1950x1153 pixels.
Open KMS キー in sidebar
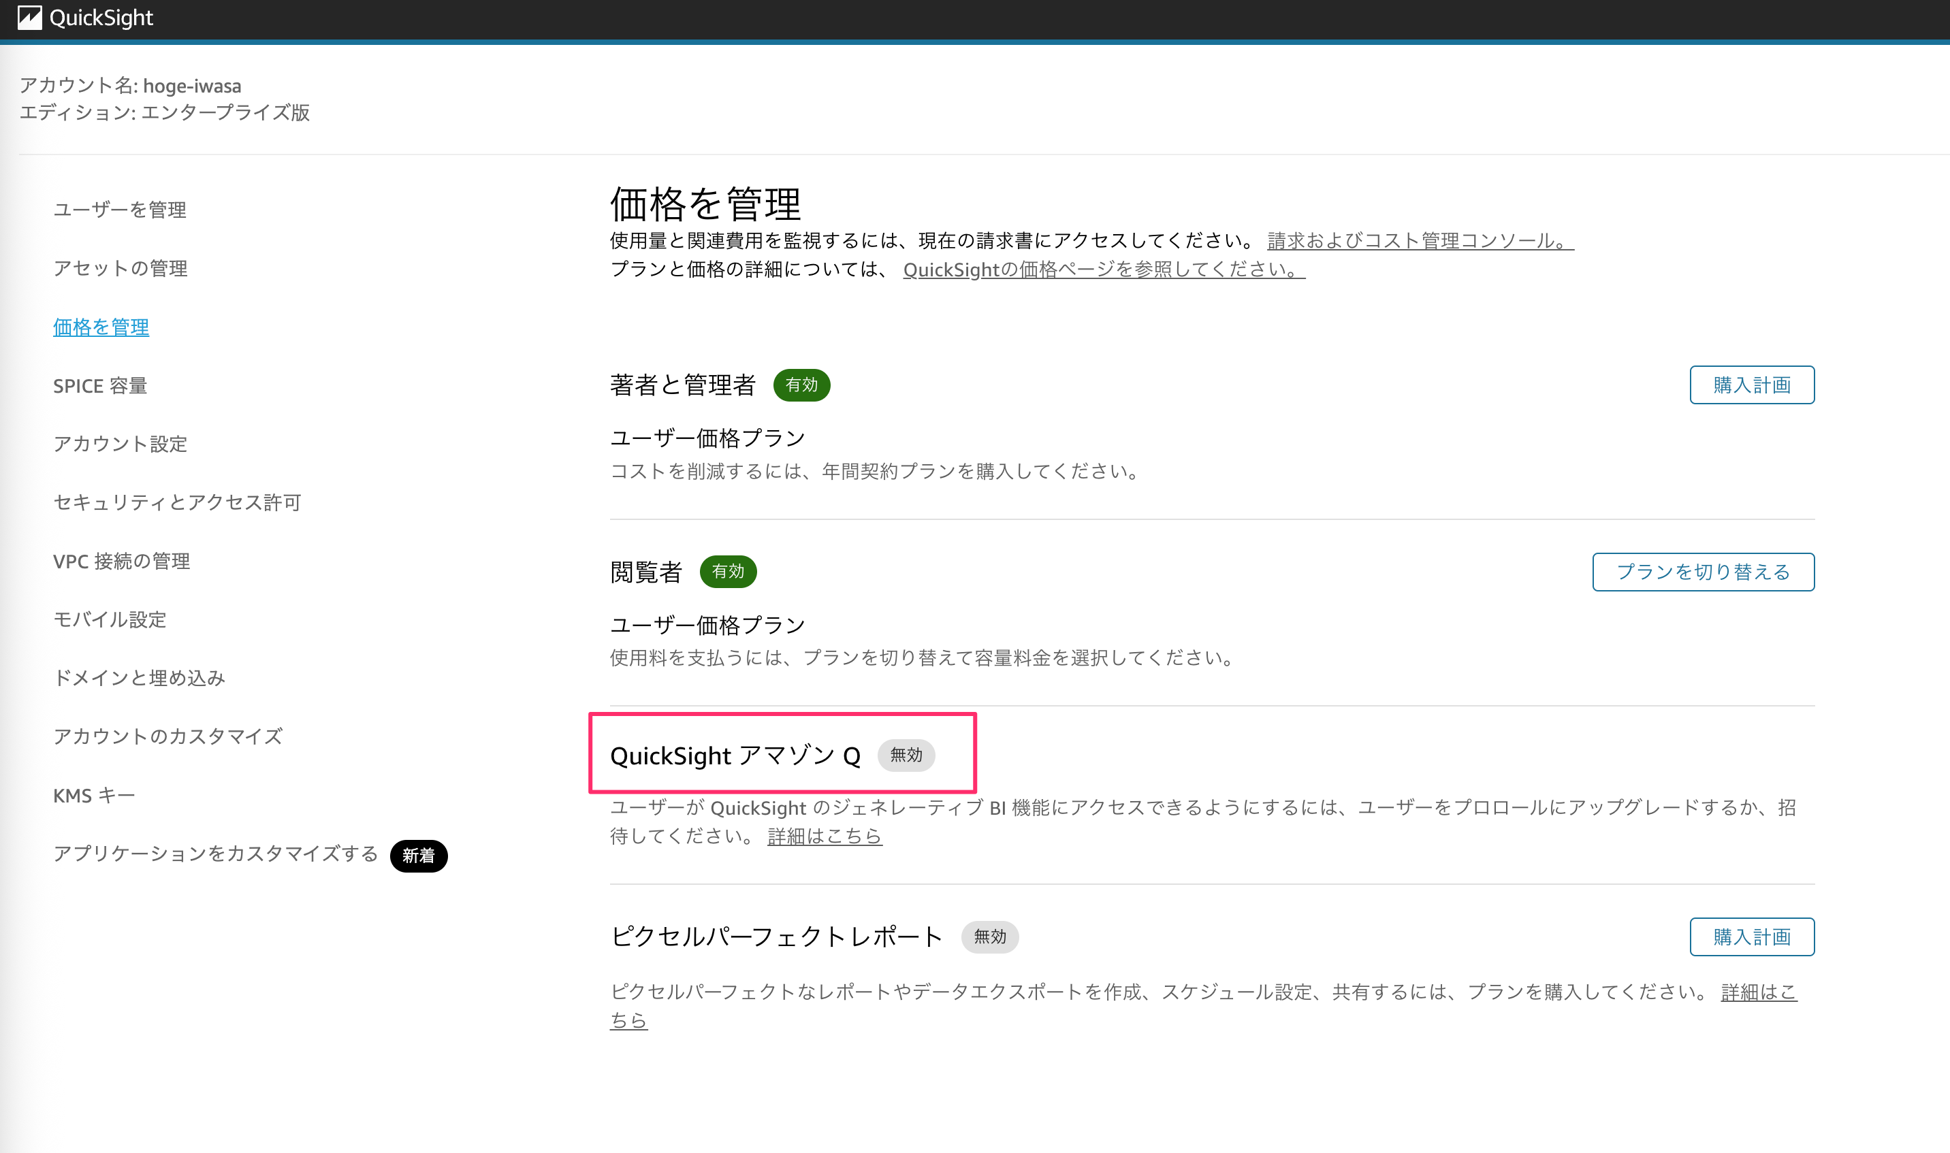pyautogui.click(x=94, y=795)
